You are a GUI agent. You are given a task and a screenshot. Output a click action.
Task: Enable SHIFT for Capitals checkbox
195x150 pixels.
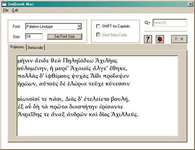click(x=98, y=26)
